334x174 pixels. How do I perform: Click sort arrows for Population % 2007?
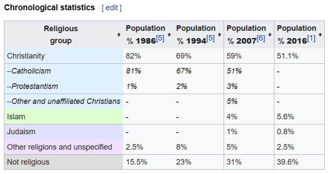coord(270,35)
